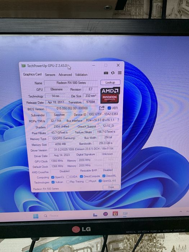Close GPU-Z with the X button
Viewport: 189px width, 252px height.
pyautogui.click(x=118, y=65)
